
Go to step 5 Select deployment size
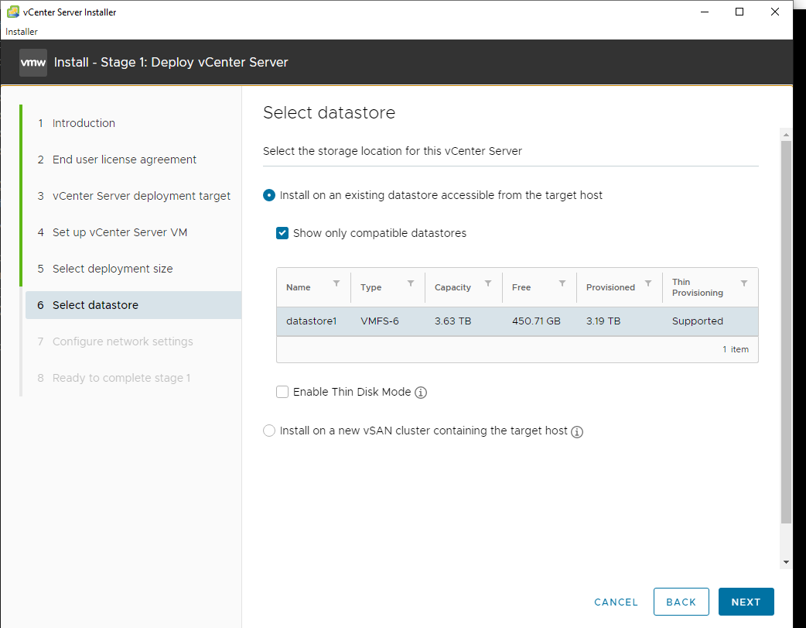[113, 269]
